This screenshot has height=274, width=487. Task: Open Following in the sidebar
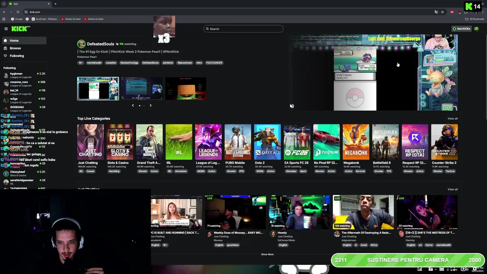24,56
